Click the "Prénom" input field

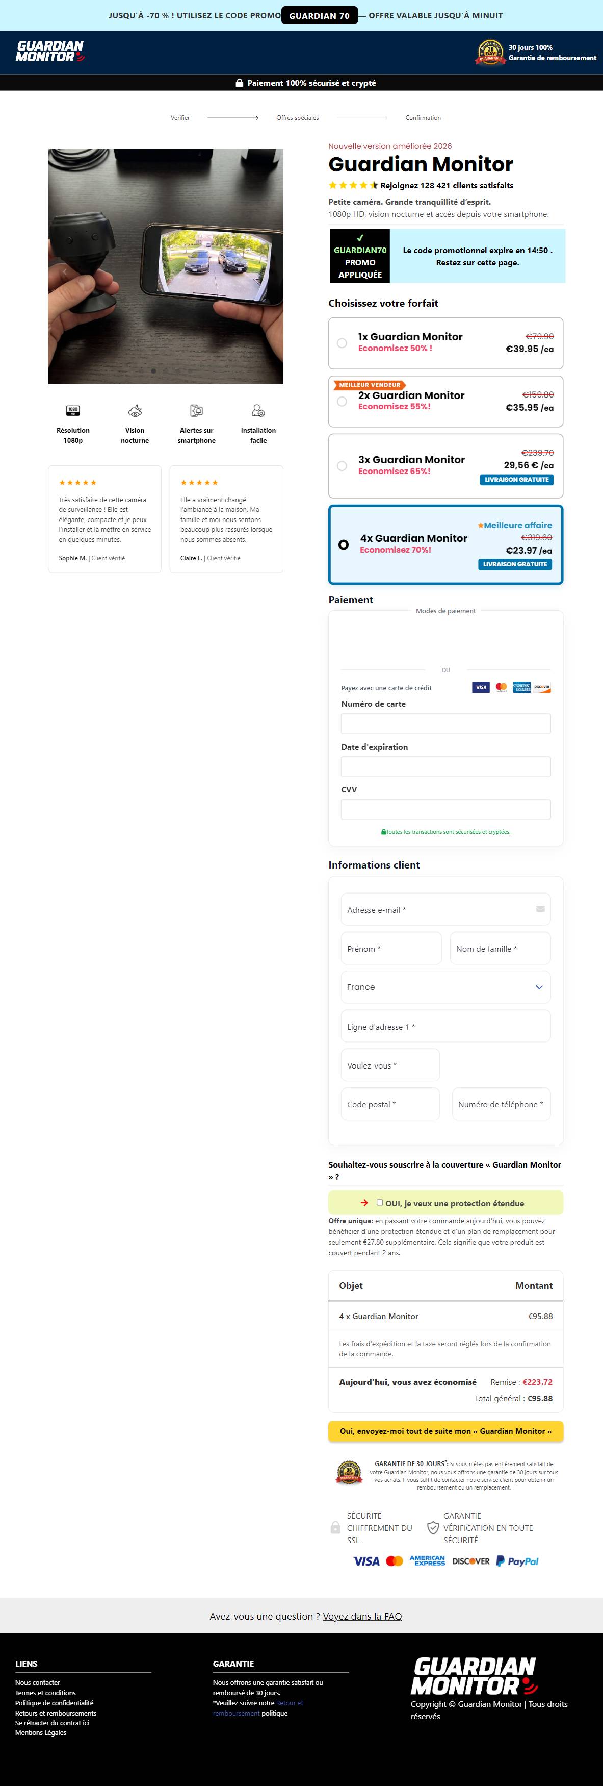391,949
